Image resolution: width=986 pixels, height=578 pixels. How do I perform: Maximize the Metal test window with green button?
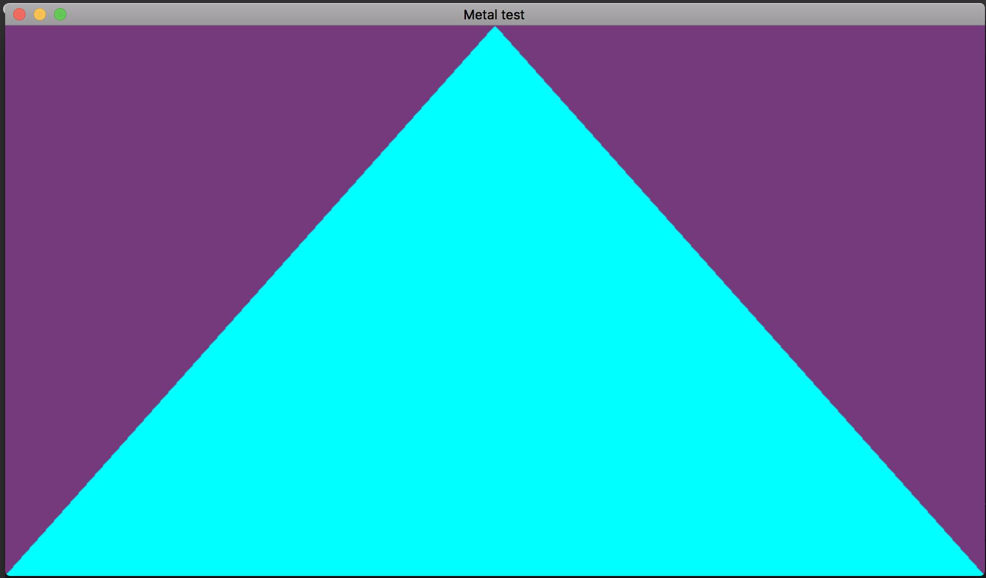tap(60, 14)
